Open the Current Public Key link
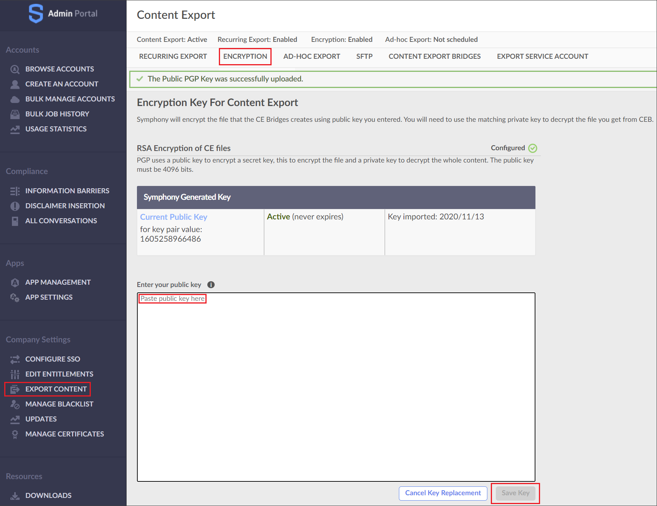657x506 pixels. point(173,217)
